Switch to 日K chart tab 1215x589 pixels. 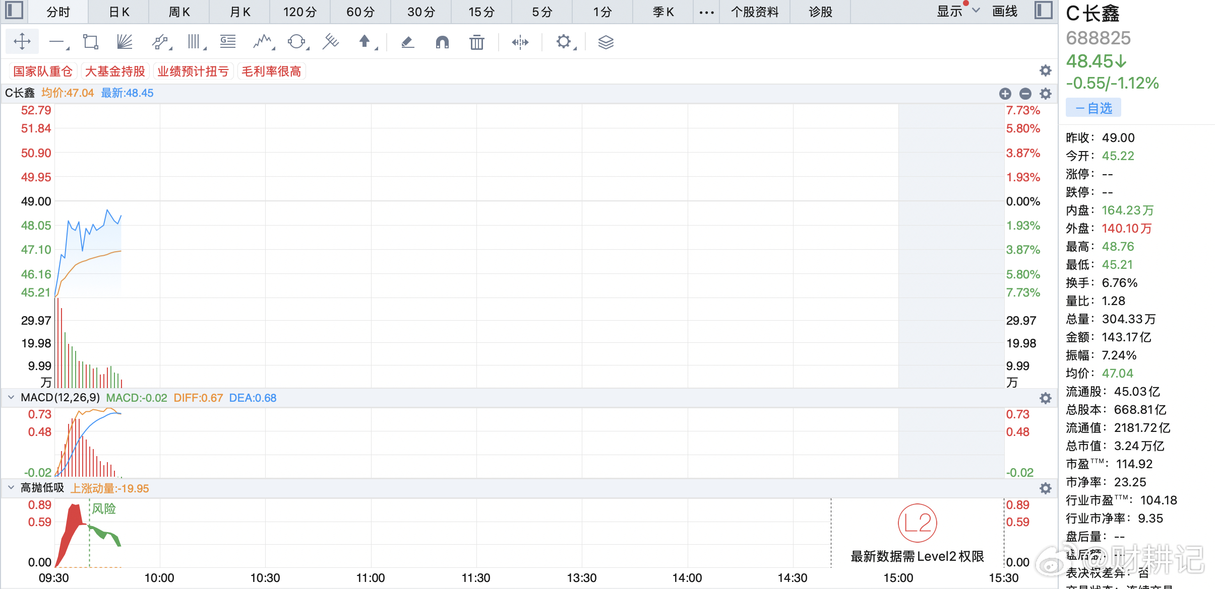[119, 12]
